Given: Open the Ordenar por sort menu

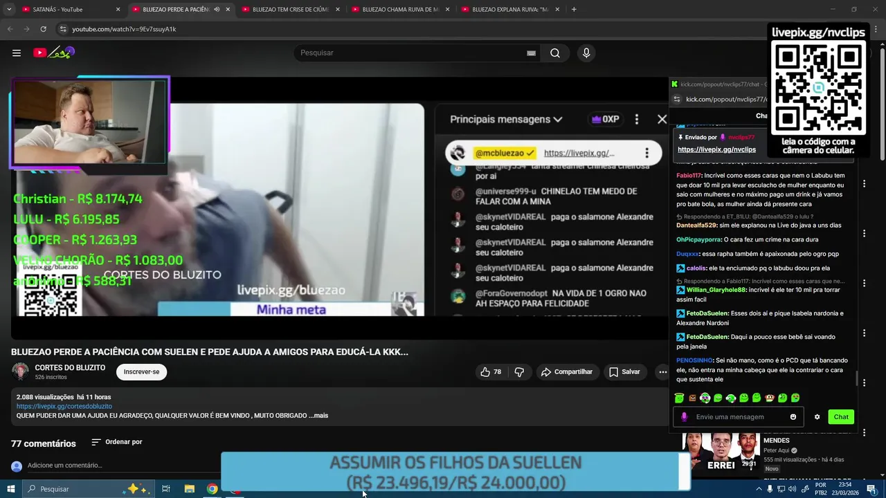Looking at the screenshot, I should (x=117, y=442).
